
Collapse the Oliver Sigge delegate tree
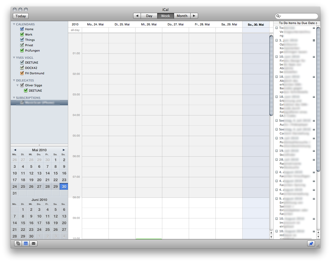[18, 85]
